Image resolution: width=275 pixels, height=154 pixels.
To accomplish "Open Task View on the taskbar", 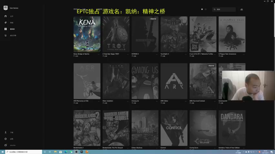I will click(x=50, y=152).
